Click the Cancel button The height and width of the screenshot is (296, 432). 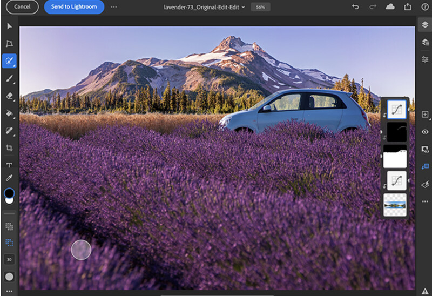(x=22, y=7)
